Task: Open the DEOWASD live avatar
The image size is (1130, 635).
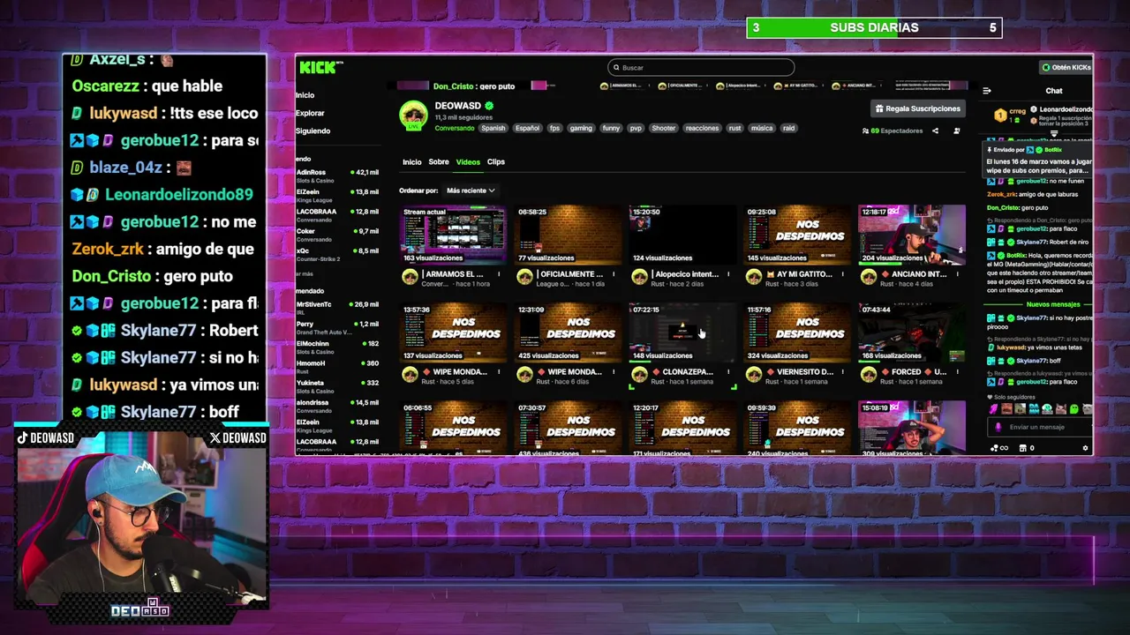Action: pyautogui.click(x=413, y=116)
